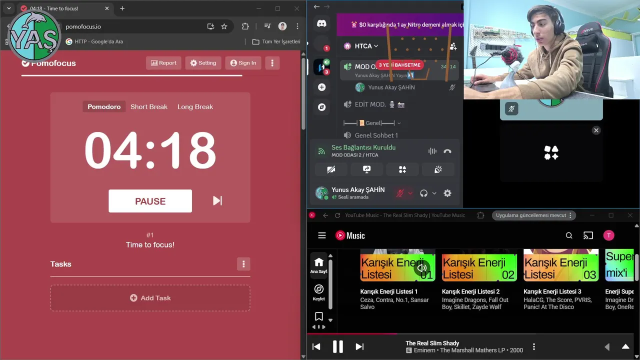Select the Pomodoro timer tab
This screenshot has width=640, height=360.
click(x=104, y=106)
